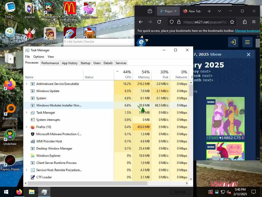Open the notification center icon
262x197 pixels.
coord(254,192)
